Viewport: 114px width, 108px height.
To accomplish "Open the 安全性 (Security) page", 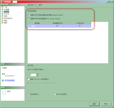I will point(6,14).
